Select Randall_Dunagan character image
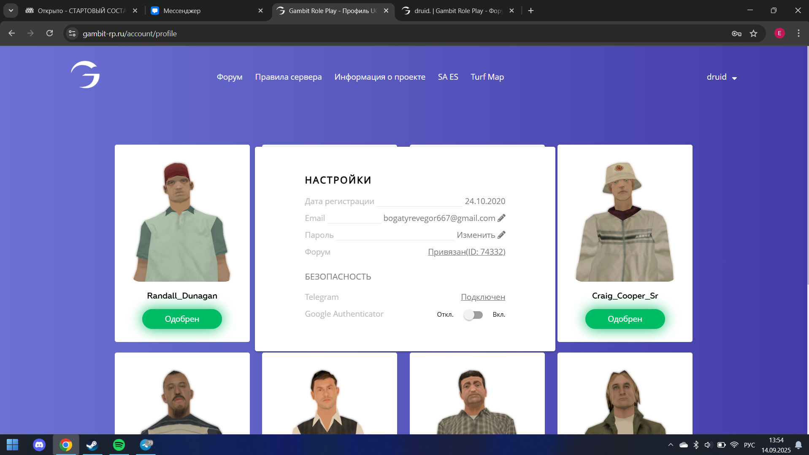 pos(182,221)
